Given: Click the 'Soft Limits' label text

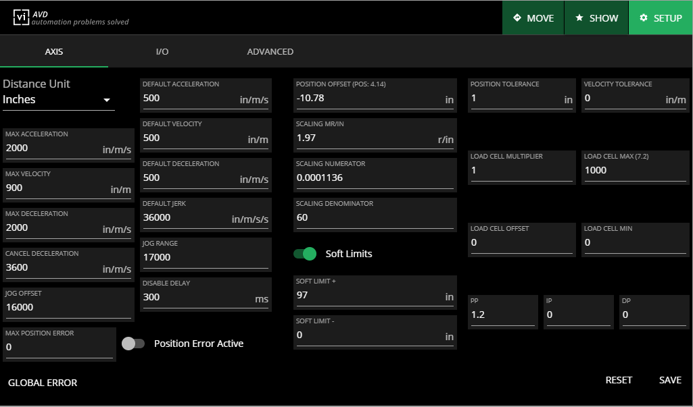Looking at the screenshot, I should click(349, 254).
